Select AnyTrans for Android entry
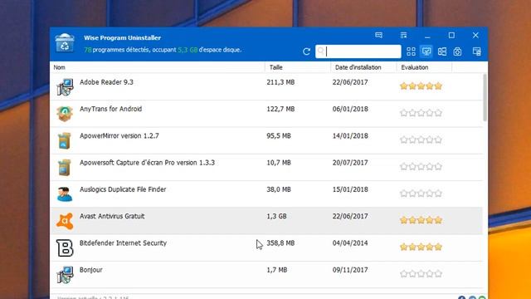The width and height of the screenshot is (531, 299). coord(266,114)
